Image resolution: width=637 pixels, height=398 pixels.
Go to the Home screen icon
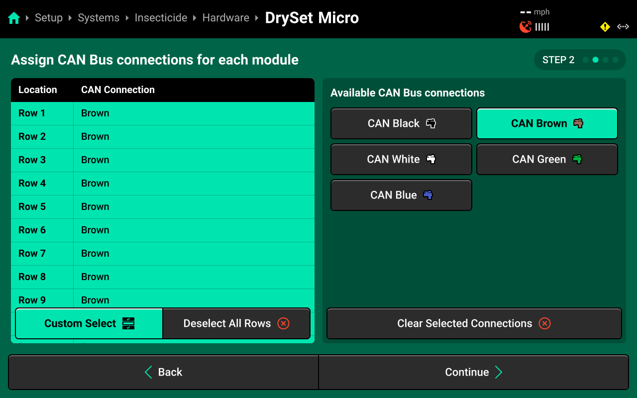tap(14, 18)
